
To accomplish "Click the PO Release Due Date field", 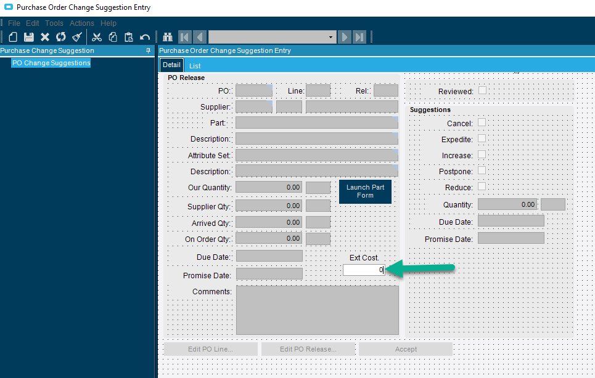I will point(269,256).
